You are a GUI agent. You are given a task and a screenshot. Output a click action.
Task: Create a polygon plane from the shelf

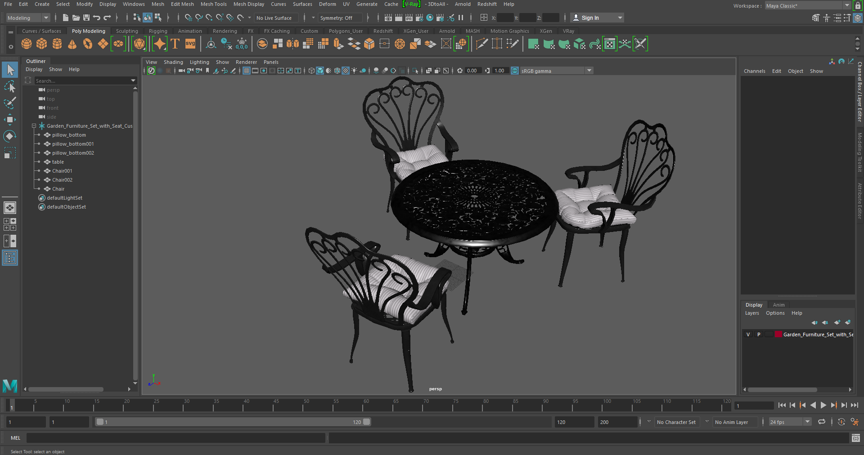point(103,44)
